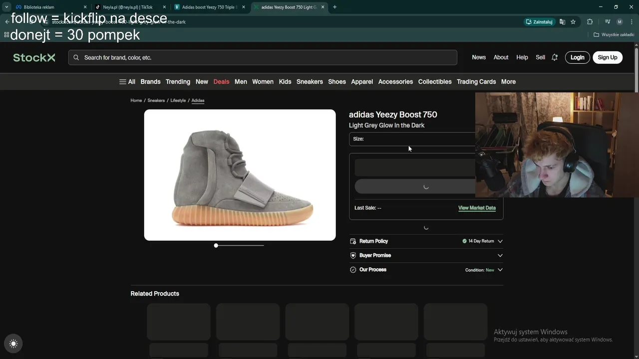Image resolution: width=639 pixels, height=359 pixels.
Task: Go to Lifestyle breadcrumb
Action: click(x=178, y=100)
